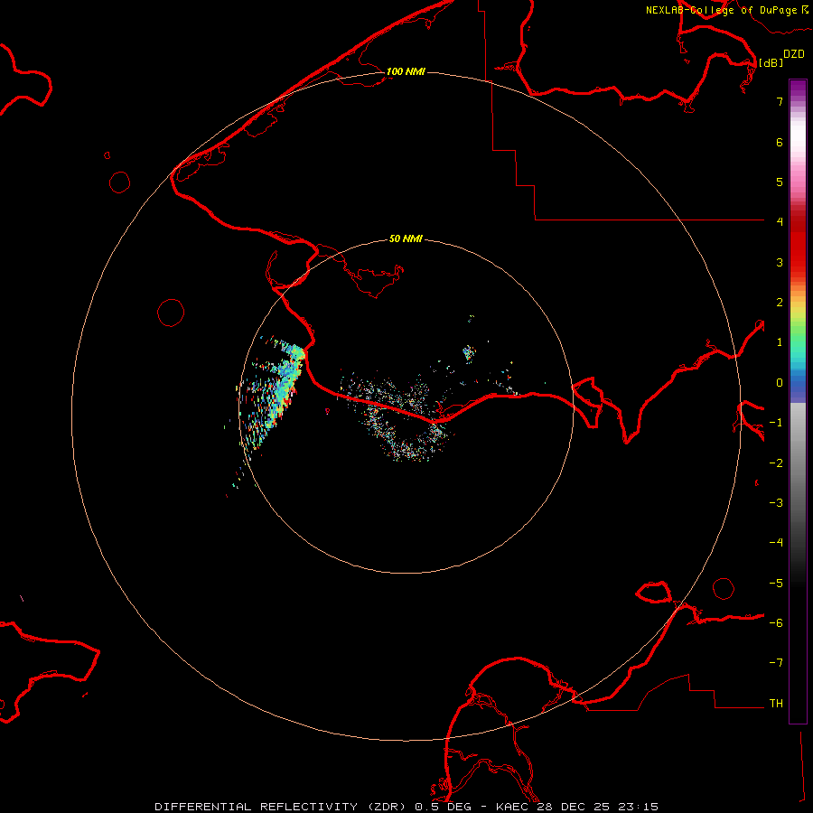
Task: Click the -5 dB tick label
Action: 776,584
